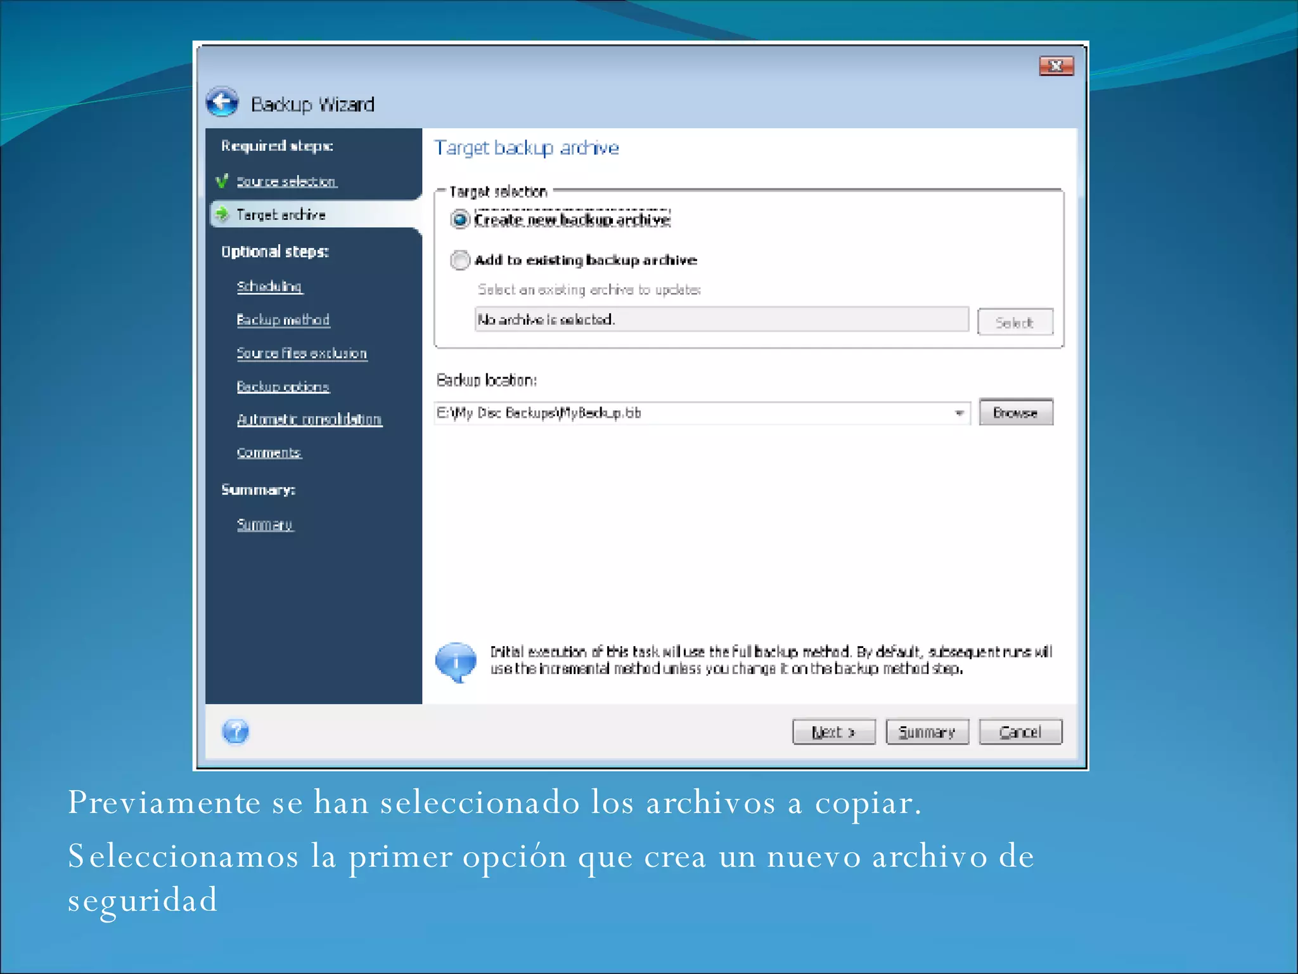Click the Summary button at bottom
This screenshot has height=974, width=1298.
pyautogui.click(x=927, y=732)
